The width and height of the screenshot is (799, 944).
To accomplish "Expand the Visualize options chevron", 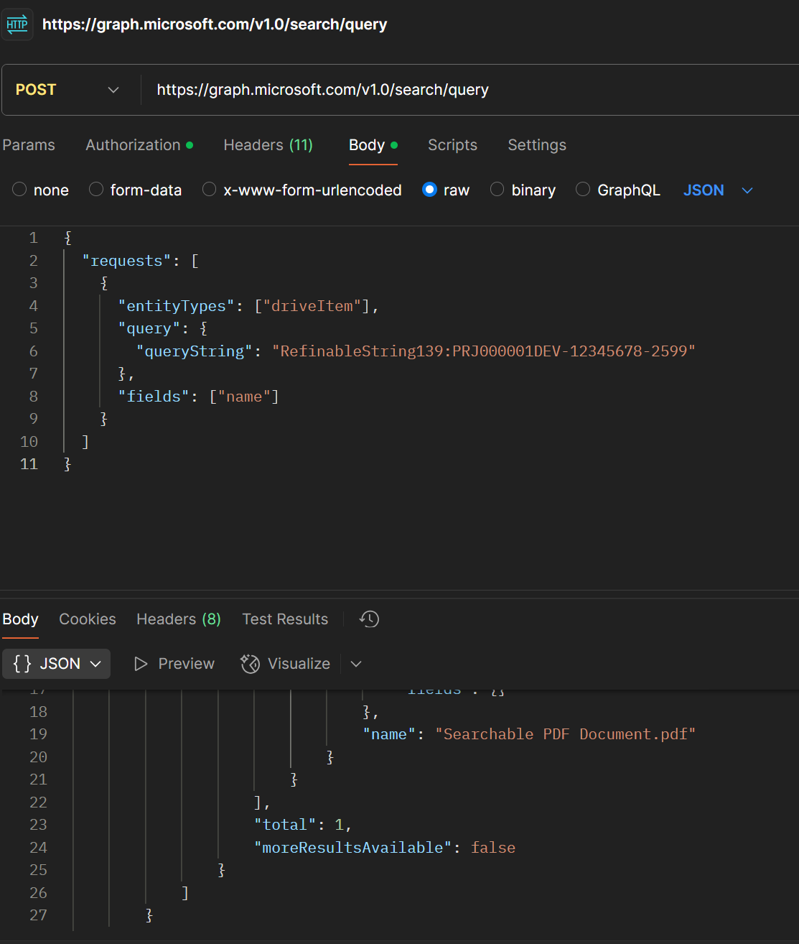I will coord(356,664).
